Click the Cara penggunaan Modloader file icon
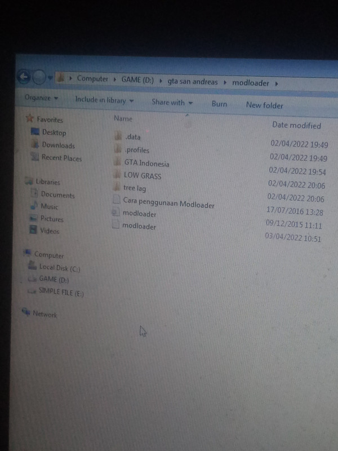This screenshot has height=451, width=338. tap(116, 199)
